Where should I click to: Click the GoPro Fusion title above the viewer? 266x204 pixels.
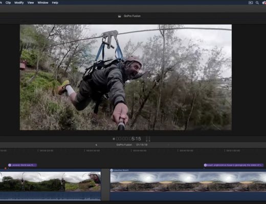(x=132, y=16)
